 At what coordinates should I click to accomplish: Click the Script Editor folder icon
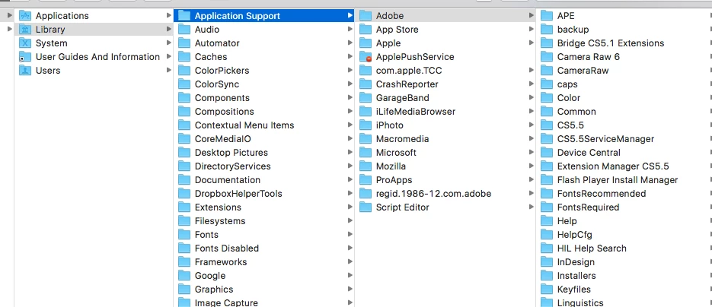tap(366, 207)
